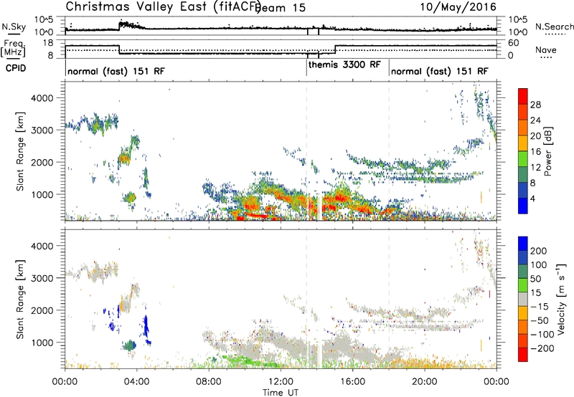The width and height of the screenshot is (574, 397).
Task: Click the '-15' label on the velocity color bar
Action: [x=540, y=307]
